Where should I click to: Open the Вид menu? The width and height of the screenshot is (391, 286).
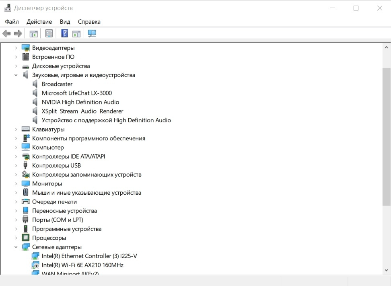point(65,22)
